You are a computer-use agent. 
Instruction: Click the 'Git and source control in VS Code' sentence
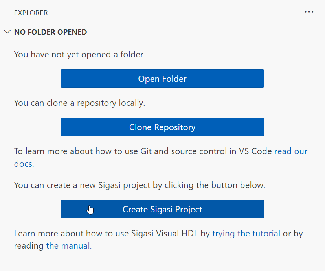[x=206, y=151]
